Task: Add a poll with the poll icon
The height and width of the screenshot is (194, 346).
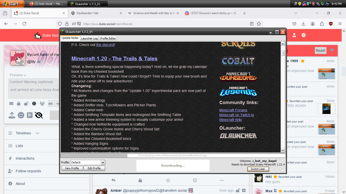Action: click(x=30, y=115)
